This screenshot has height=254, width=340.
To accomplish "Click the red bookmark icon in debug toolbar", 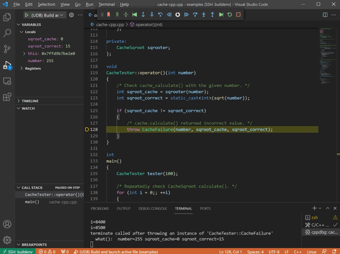I will 109,14.
